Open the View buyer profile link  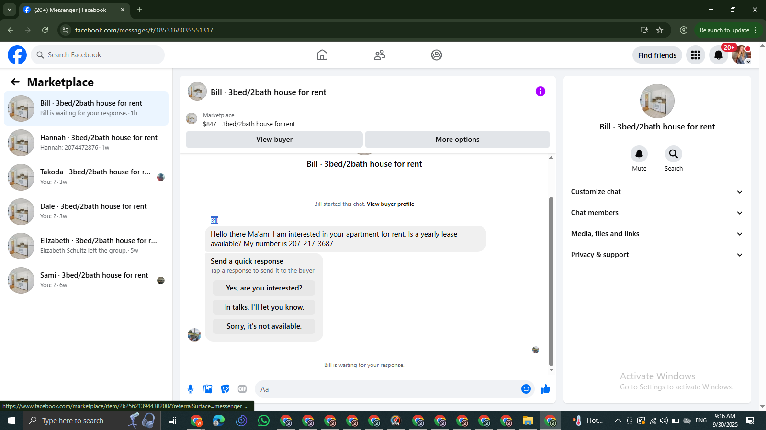(390, 204)
